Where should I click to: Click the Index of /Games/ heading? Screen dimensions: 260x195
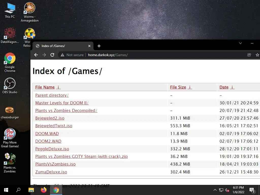tap(67, 71)
